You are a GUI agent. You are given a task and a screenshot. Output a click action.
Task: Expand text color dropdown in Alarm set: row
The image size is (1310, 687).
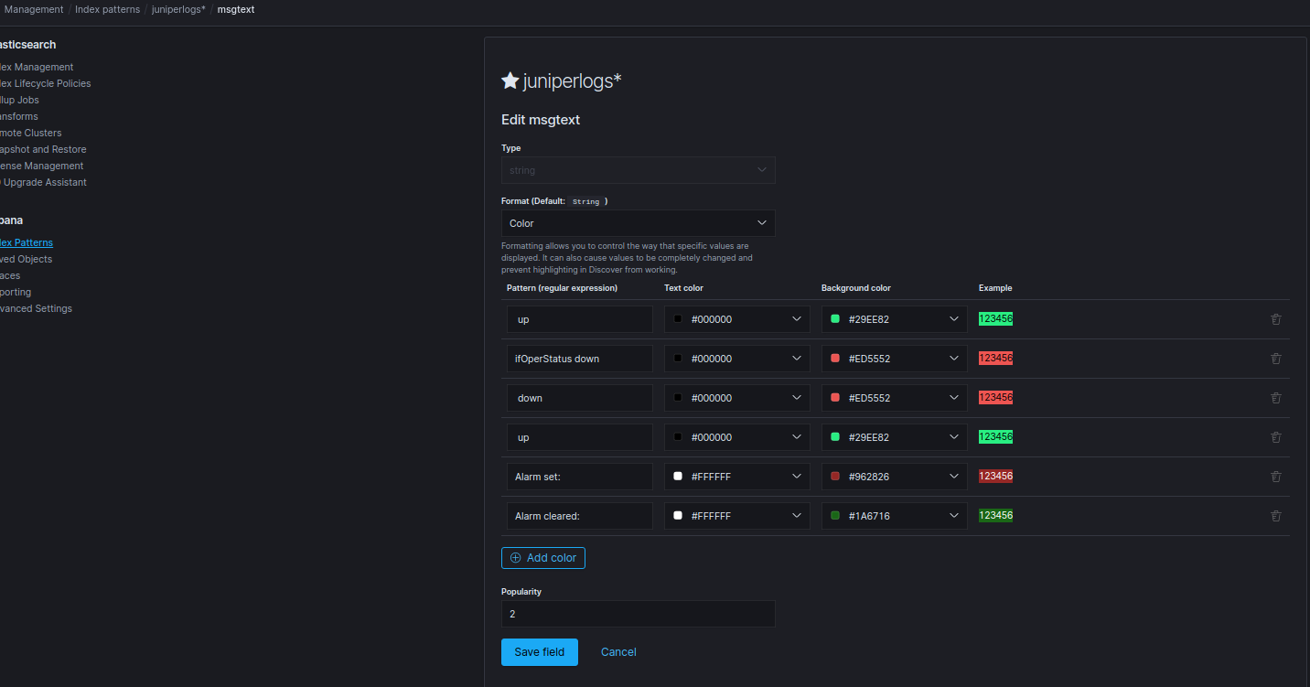[x=737, y=477]
